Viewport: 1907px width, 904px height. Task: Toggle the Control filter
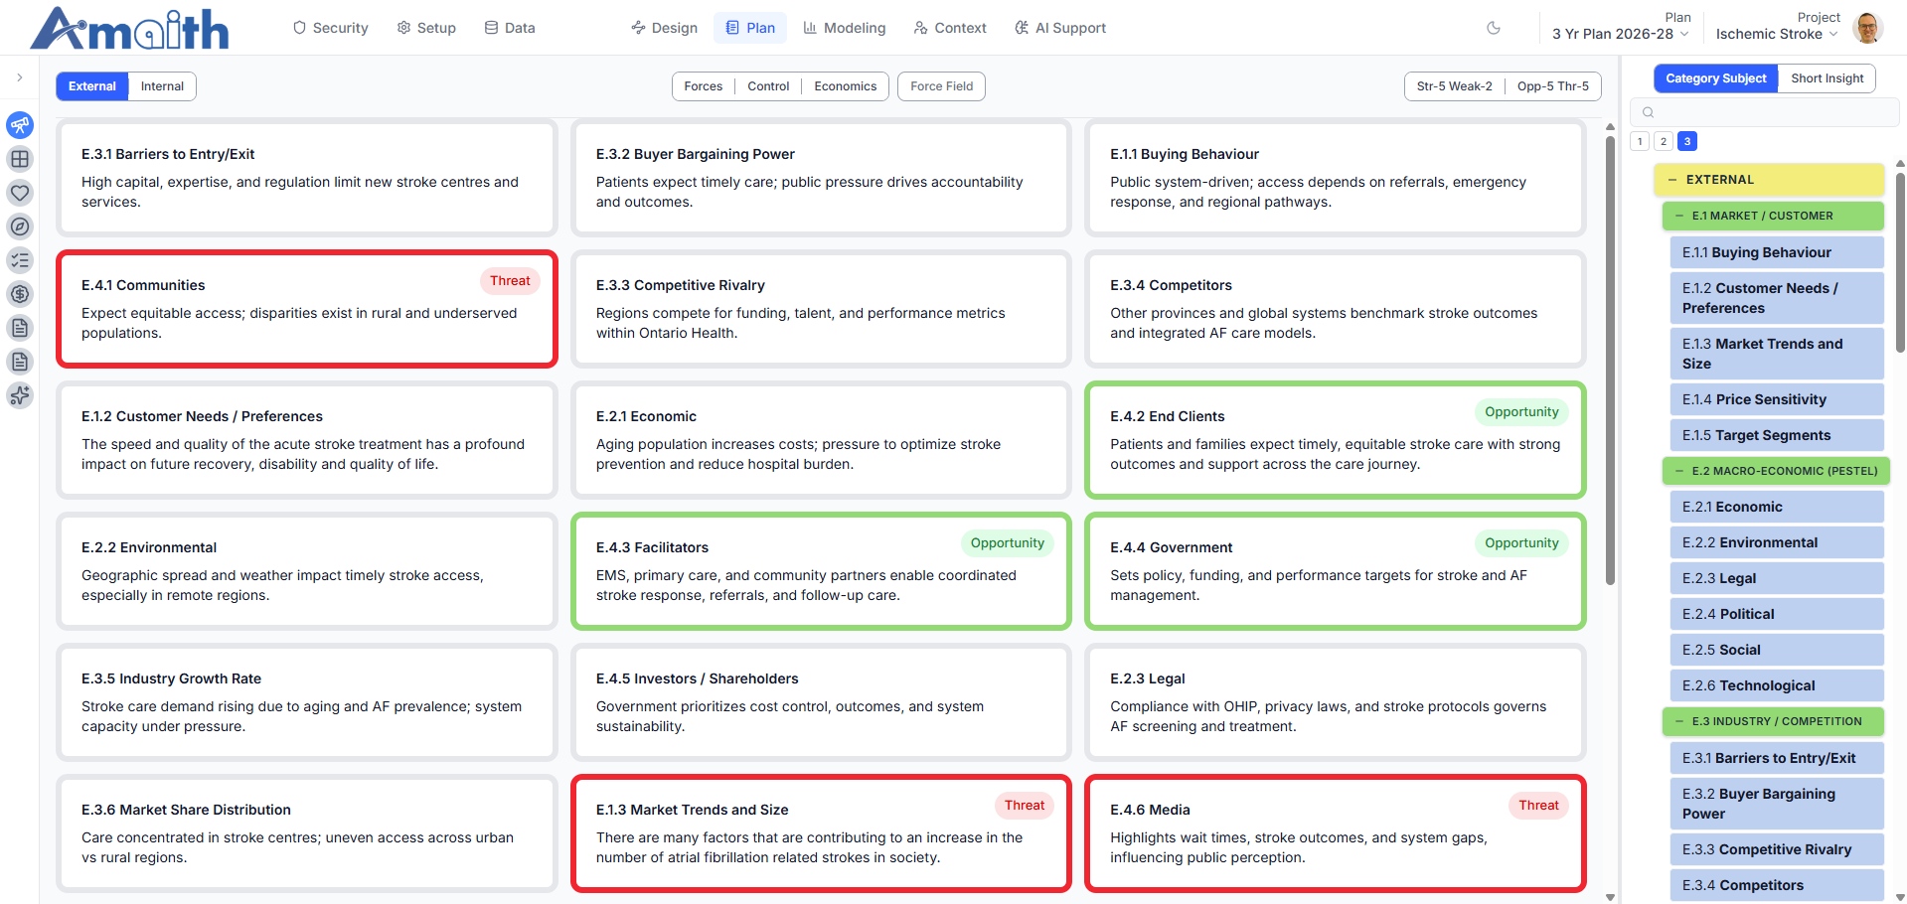coord(768,86)
